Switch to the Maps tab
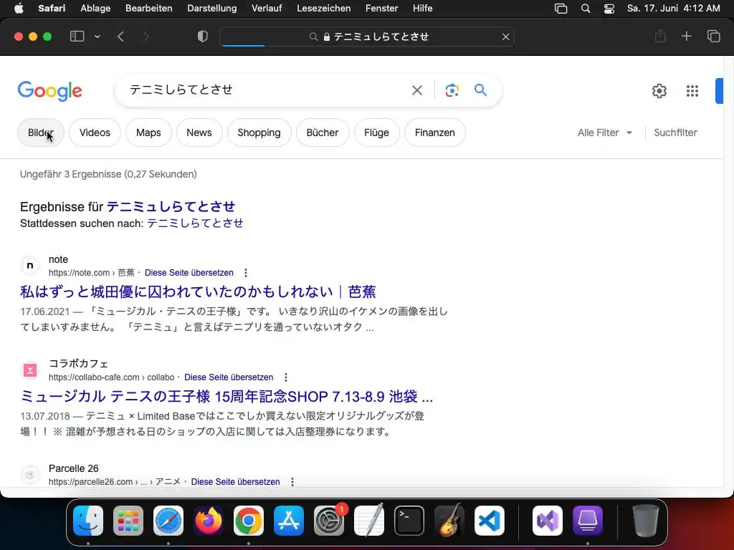Image resolution: width=734 pixels, height=550 pixels. click(148, 132)
